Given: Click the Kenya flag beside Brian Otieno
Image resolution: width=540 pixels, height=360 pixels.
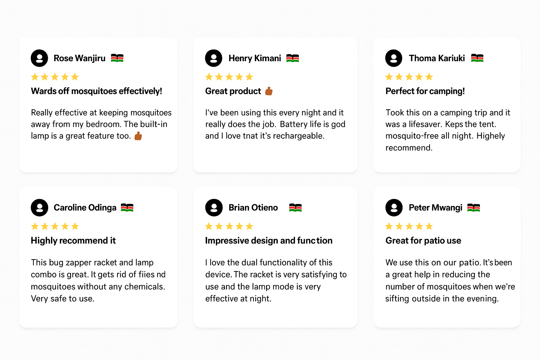Looking at the screenshot, I should coord(295,208).
